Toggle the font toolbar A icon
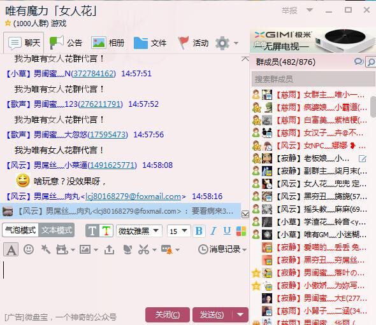The height and width of the screenshot is (325, 376). tap(11, 249)
